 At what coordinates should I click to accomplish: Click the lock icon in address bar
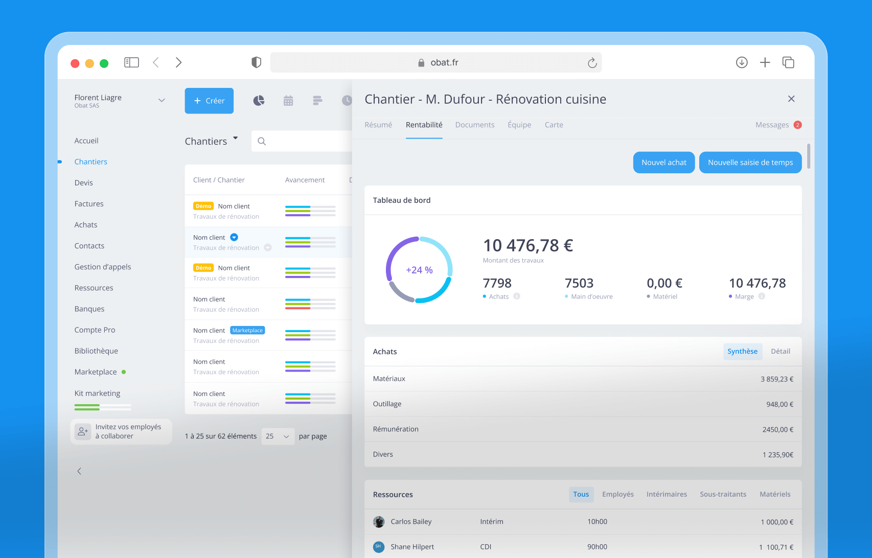(421, 62)
